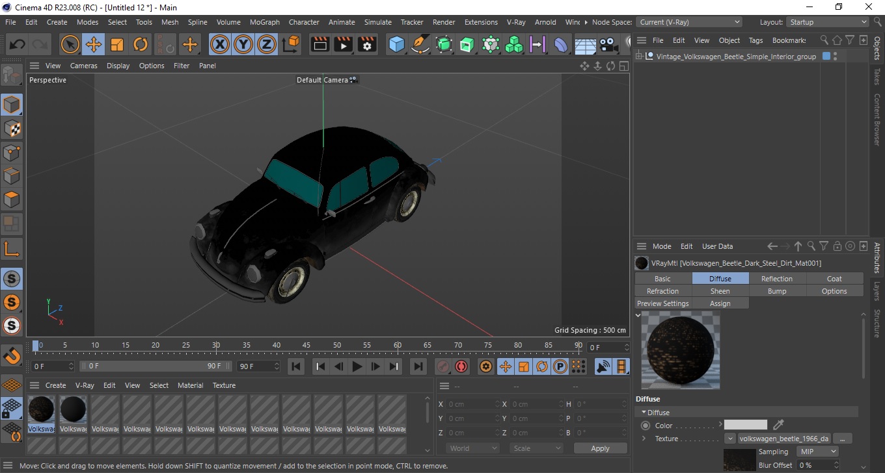The height and width of the screenshot is (473, 885).
Task: Click Preview Settings button
Action: pos(662,303)
